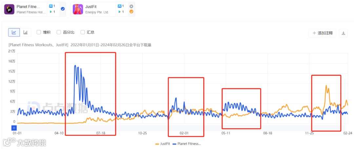Screen dimensions: 354x149
Task: Click the 9万 y-axis label
Action: pos(12,91)
